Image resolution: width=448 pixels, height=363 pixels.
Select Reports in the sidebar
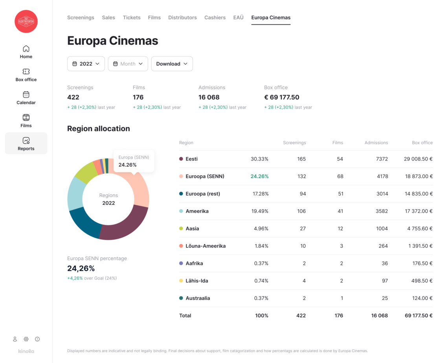click(26, 144)
